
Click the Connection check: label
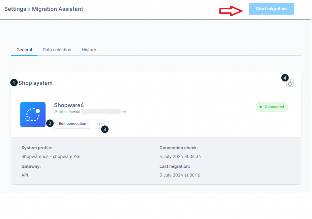pyautogui.click(x=179, y=148)
